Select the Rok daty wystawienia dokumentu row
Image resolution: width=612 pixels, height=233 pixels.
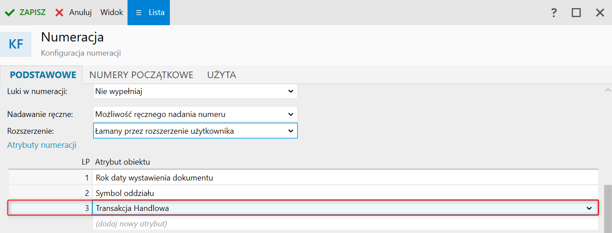tap(154, 178)
